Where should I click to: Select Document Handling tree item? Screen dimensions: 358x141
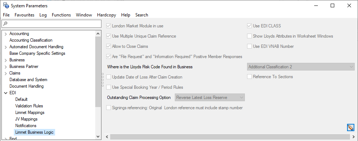pos(27,86)
